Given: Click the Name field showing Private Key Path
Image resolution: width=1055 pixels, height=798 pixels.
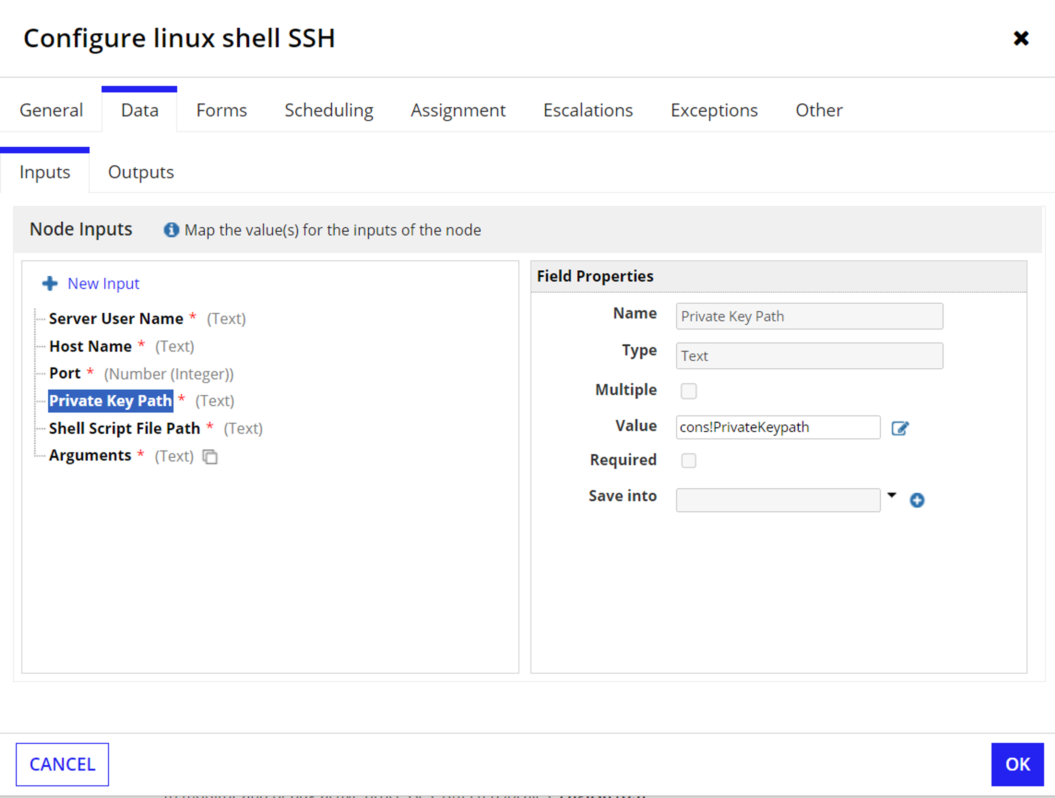Looking at the screenshot, I should (x=809, y=316).
